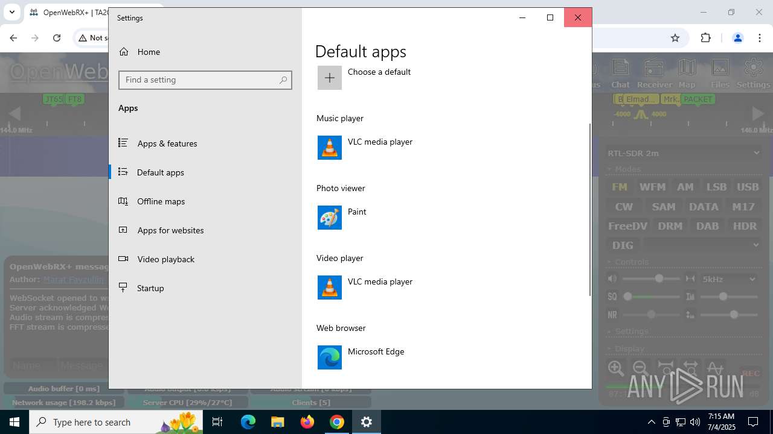Viewport: 773px width, 434px height.
Task: Open Task View on taskbar
Action: click(x=218, y=422)
